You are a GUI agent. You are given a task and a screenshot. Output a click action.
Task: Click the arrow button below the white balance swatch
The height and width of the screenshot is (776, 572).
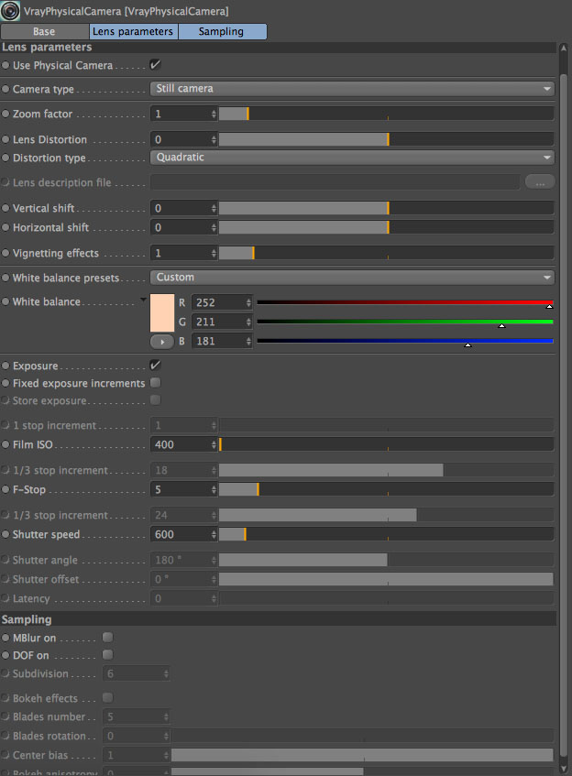[x=162, y=342]
